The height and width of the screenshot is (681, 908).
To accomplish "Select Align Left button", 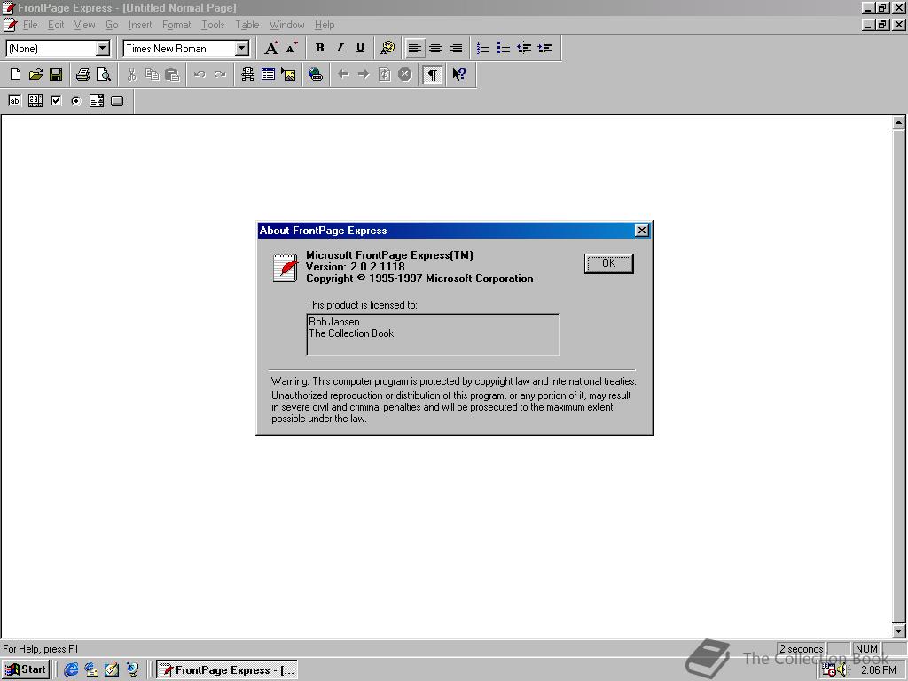I will (x=415, y=48).
